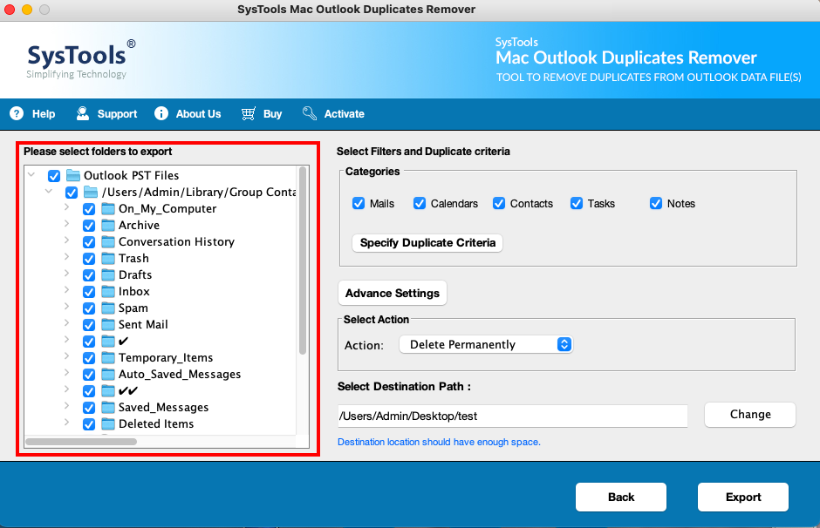The height and width of the screenshot is (528, 820).
Task: Expand the Inbox folder
Action: (x=66, y=290)
